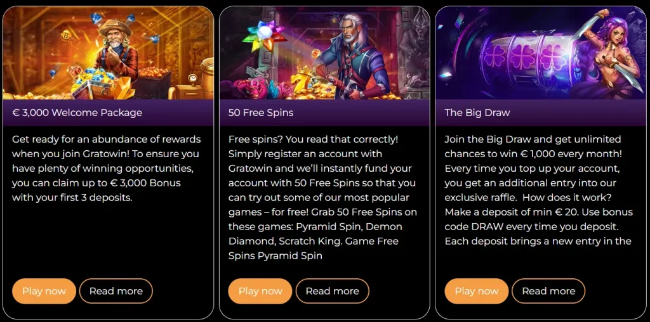Select the gold miner banner image
The image size is (650, 322).
[x=108, y=53]
